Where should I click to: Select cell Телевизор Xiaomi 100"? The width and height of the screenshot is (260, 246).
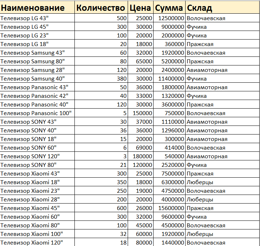37,233
